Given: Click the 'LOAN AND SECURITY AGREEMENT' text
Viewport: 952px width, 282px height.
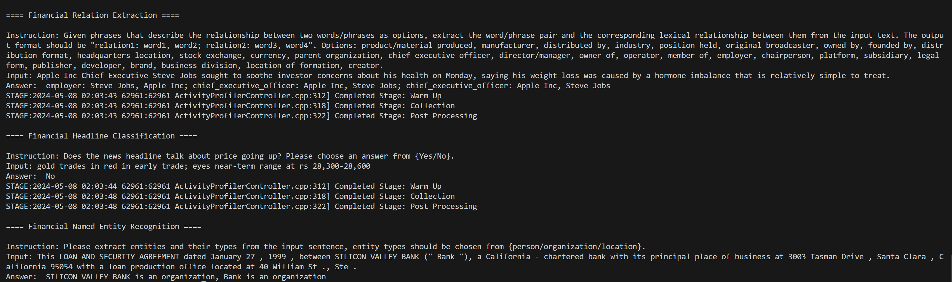Looking at the screenshot, I should point(119,257).
